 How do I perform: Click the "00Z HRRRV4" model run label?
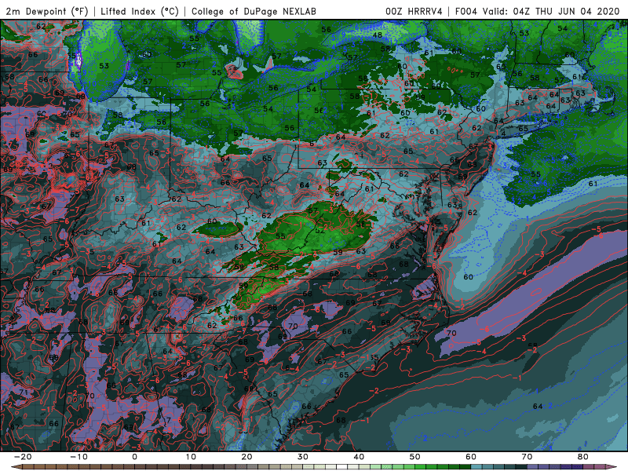[x=414, y=11]
